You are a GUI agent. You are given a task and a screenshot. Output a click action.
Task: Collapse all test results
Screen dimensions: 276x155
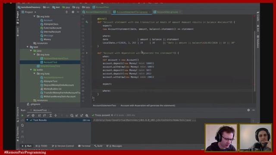pyautogui.click(x=56, y=115)
